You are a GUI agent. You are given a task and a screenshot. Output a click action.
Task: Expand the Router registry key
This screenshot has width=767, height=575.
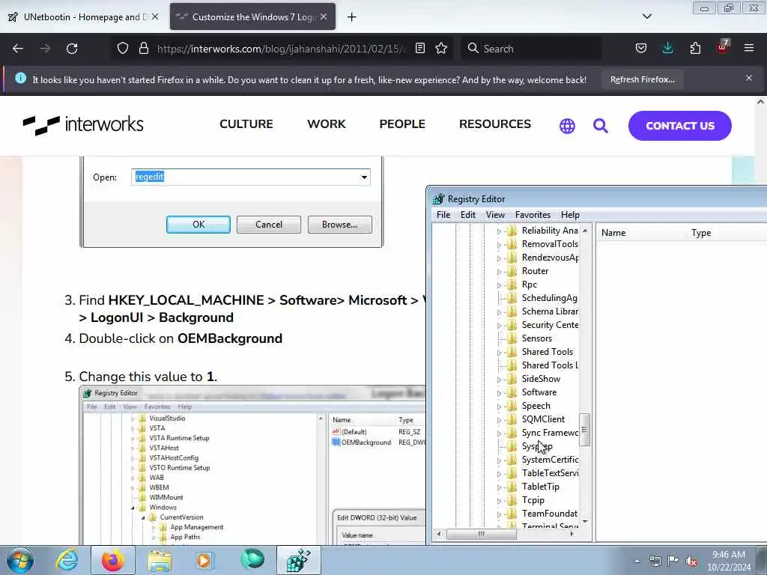(499, 272)
